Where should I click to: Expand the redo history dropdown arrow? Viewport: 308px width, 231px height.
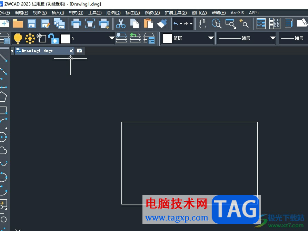191,24
